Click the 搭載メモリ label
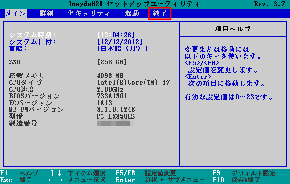Viewport: 290px width, 184px height. [27, 76]
